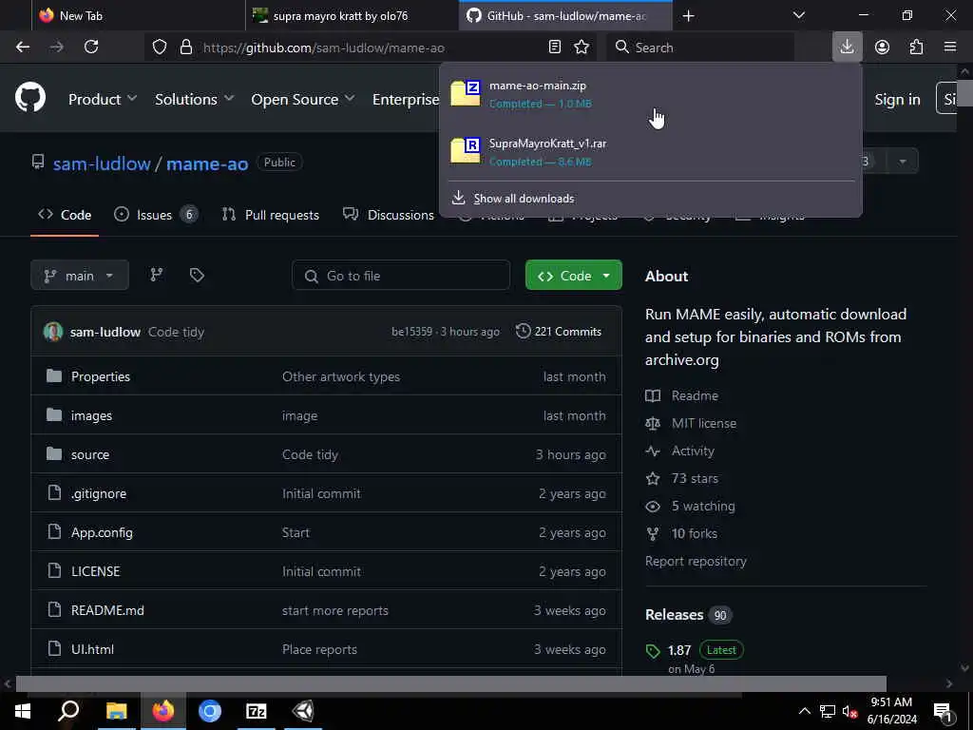This screenshot has height=730, width=973.
Task: Open File Explorer from the taskbar
Action: (116, 711)
